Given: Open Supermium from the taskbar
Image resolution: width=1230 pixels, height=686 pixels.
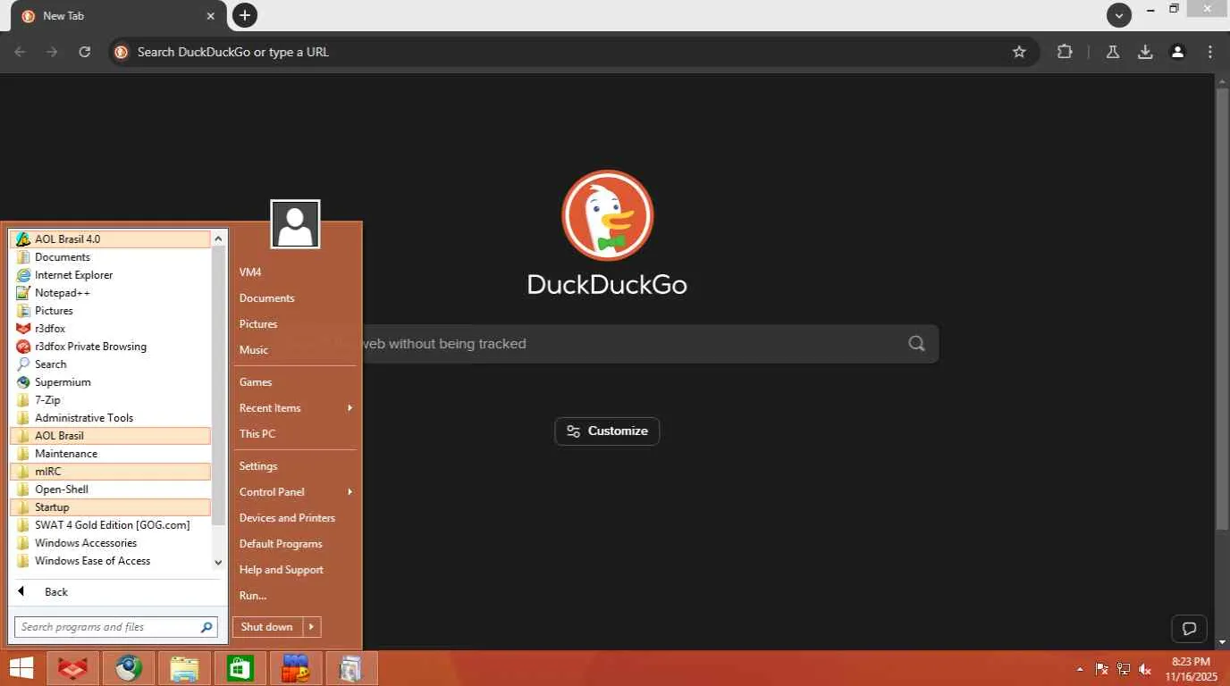Looking at the screenshot, I should (x=129, y=668).
